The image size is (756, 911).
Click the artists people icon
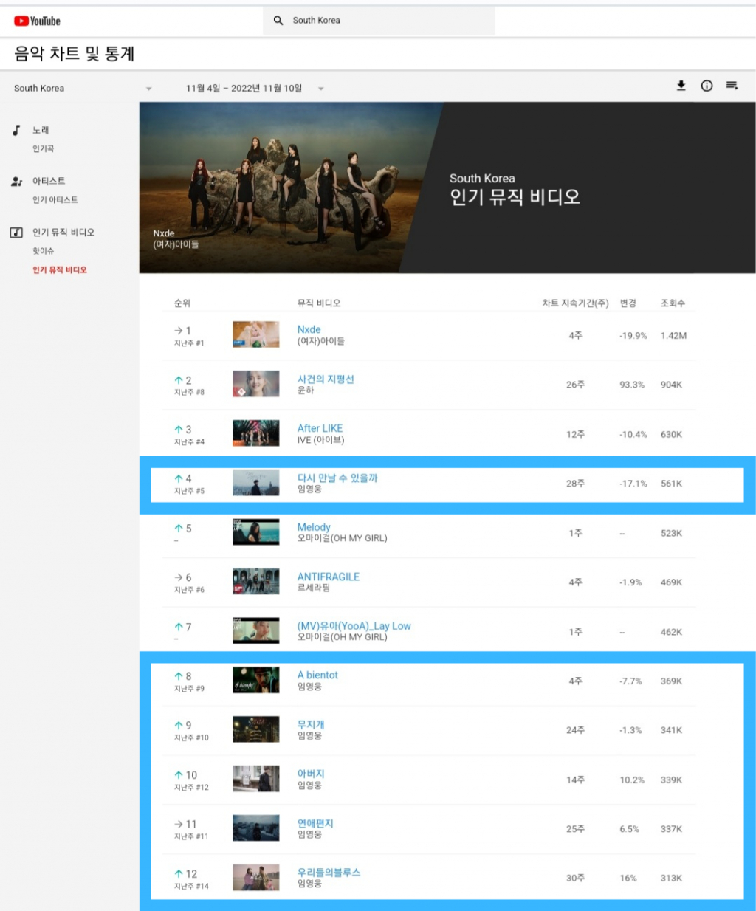pos(16,181)
